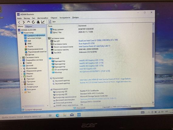Open the Довідка menu
173x130 pixels.
[75, 17]
